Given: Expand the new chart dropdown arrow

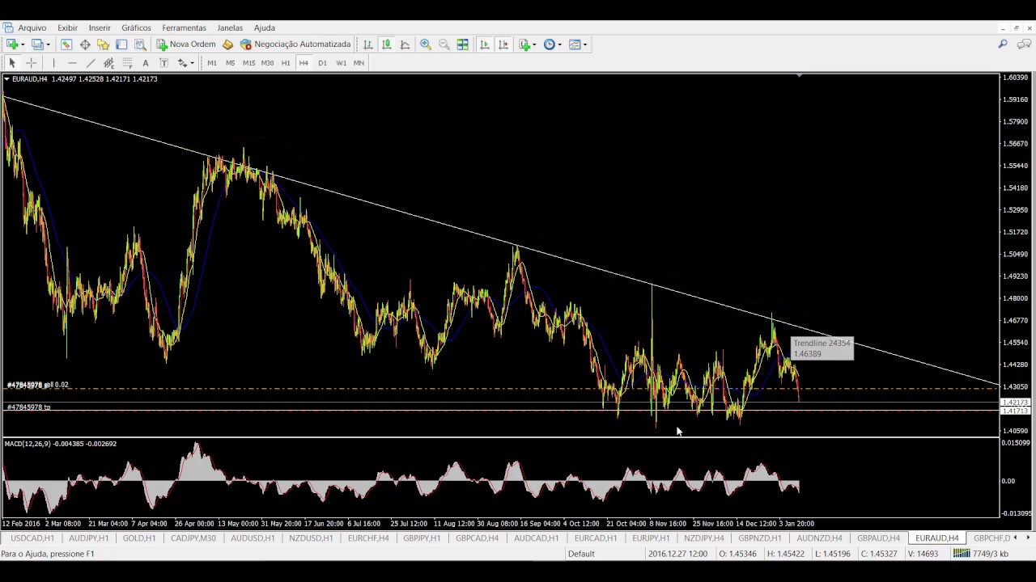Looking at the screenshot, I should [x=23, y=44].
